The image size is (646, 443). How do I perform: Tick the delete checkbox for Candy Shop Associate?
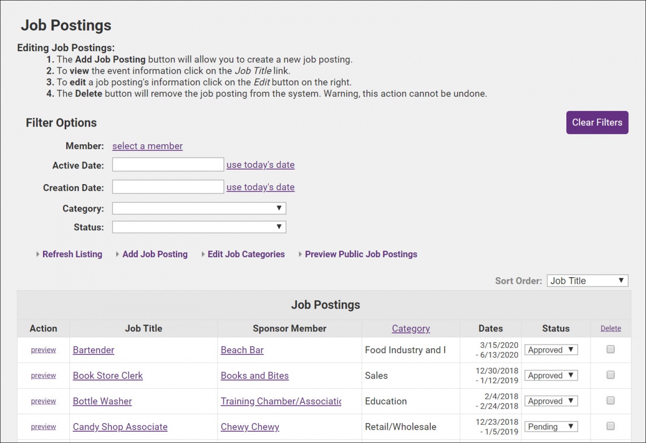[x=610, y=426]
